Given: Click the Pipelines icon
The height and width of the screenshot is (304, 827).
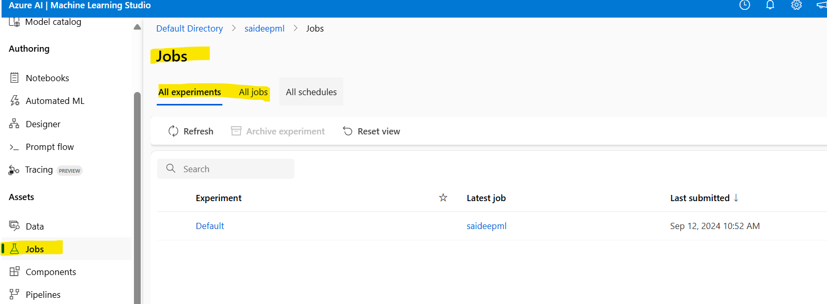Looking at the screenshot, I should pyautogui.click(x=14, y=294).
